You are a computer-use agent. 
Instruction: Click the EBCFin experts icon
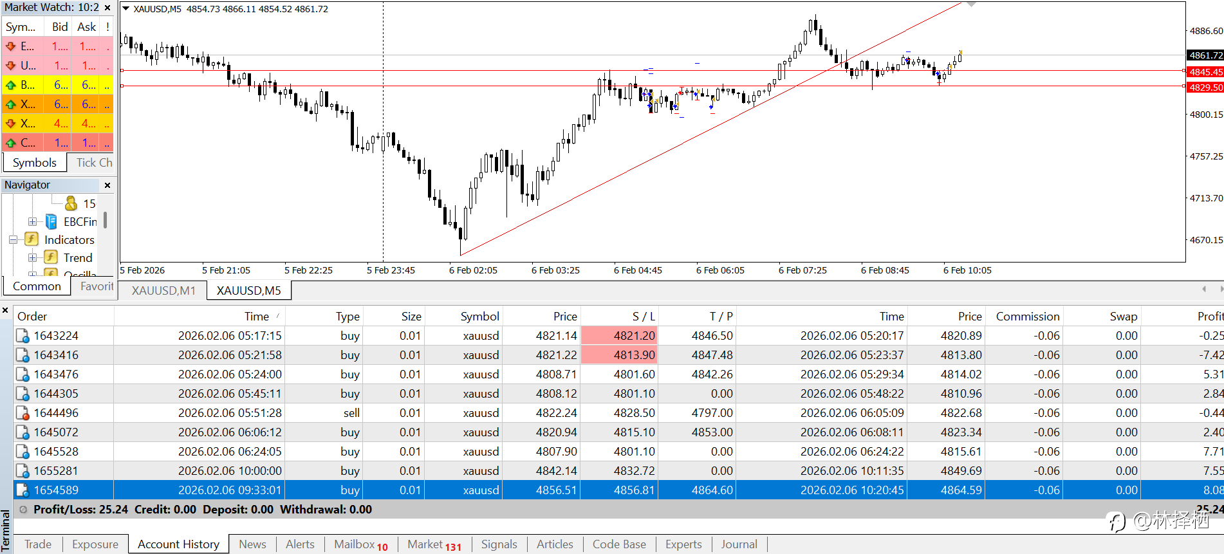[x=51, y=222]
